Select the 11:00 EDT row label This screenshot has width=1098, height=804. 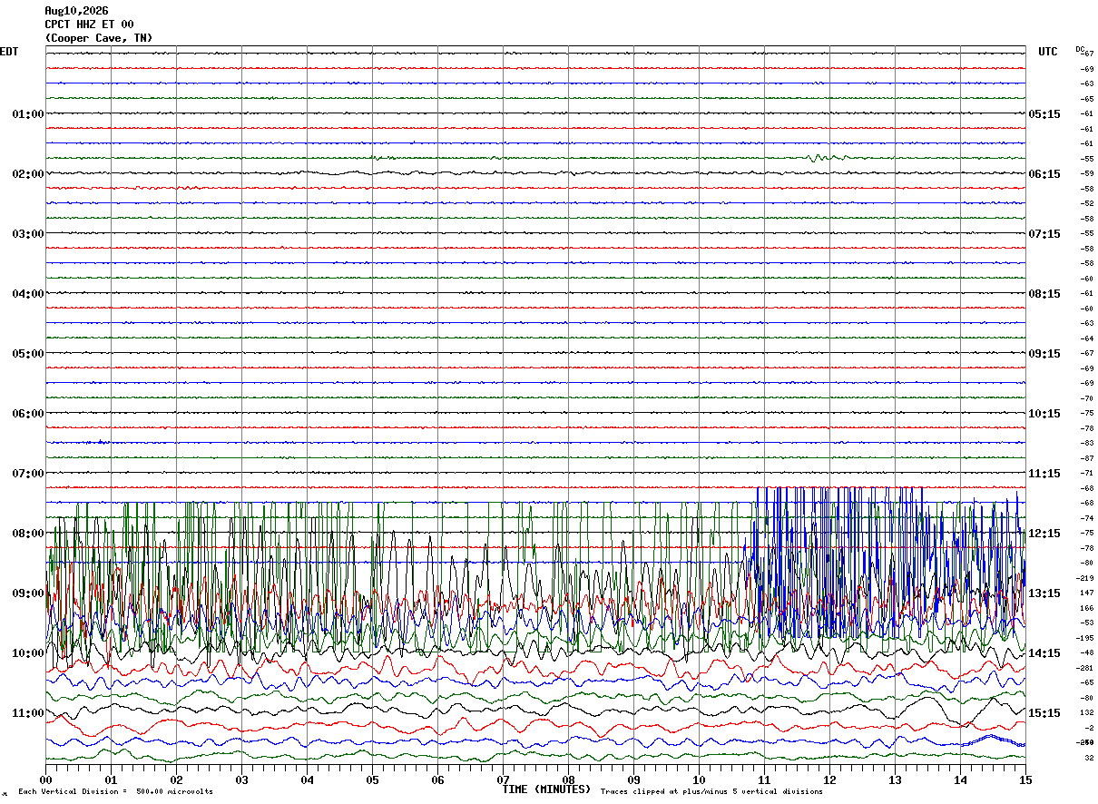pyautogui.click(x=28, y=713)
